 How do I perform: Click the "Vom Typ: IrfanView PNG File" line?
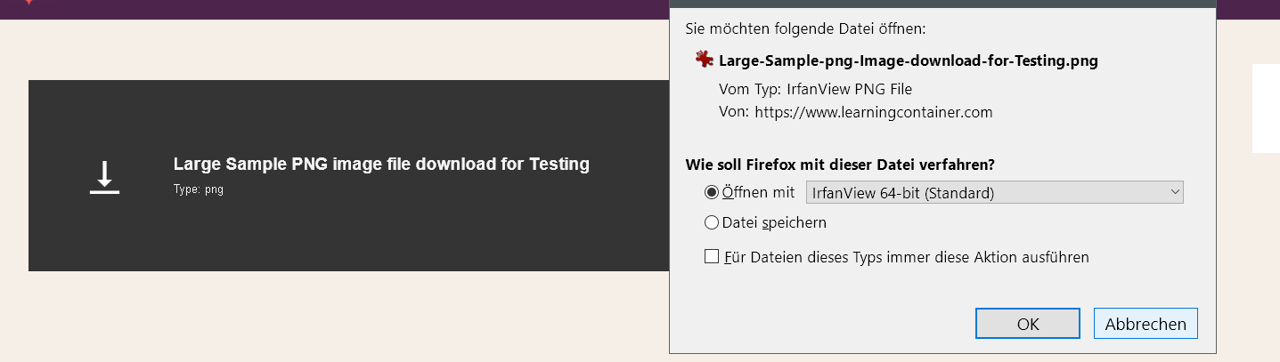[815, 89]
